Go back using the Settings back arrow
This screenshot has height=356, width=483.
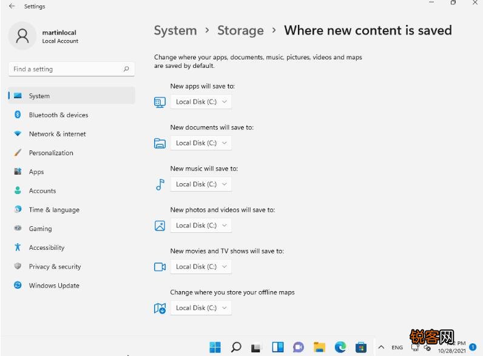click(x=12, y=6)
